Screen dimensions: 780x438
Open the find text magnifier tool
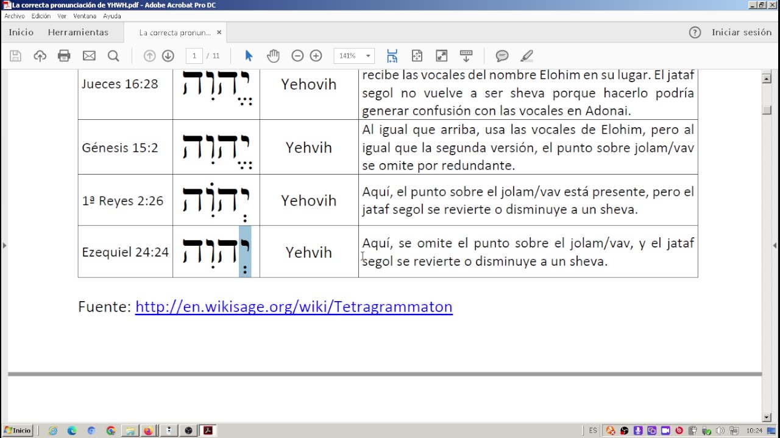tap(113, 56)
